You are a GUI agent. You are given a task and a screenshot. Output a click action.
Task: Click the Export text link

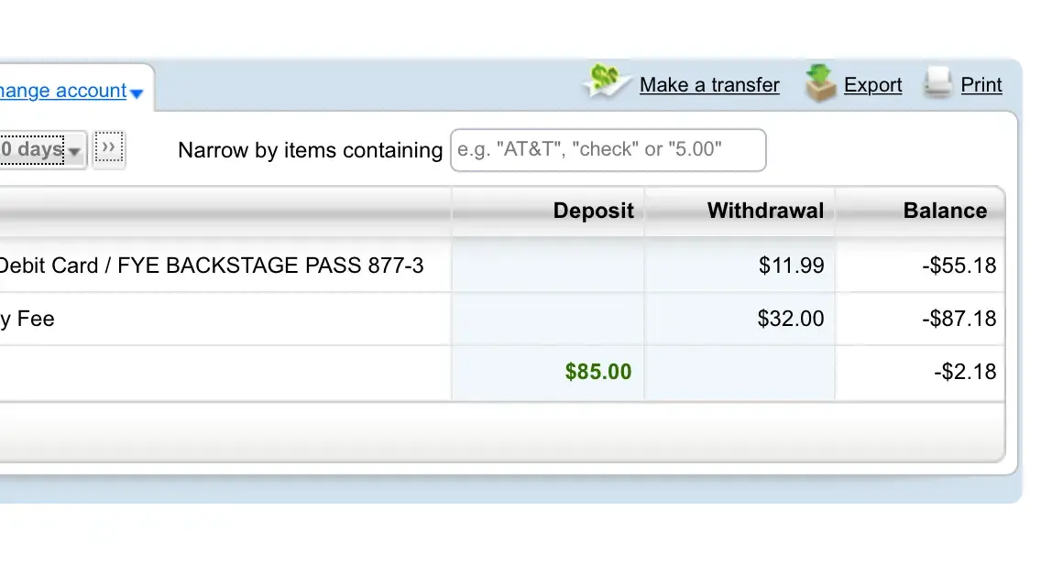[x=872, y=85]
